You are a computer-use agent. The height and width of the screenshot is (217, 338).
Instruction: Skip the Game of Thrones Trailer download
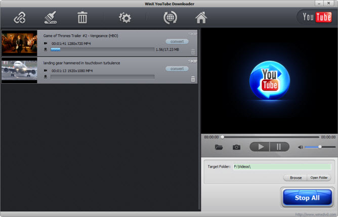[192, 34]
